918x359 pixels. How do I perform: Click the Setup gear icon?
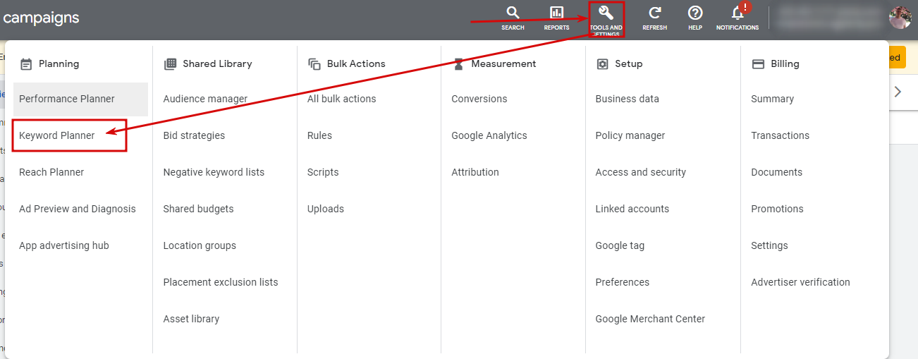[602, 64]
